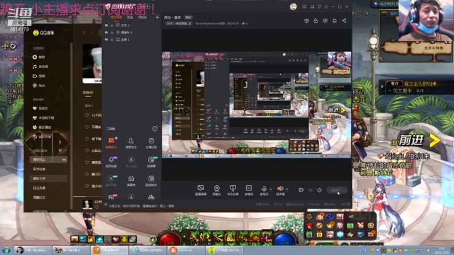Add 摄像头 camera source from bottom bar

[x=217, y=190]
